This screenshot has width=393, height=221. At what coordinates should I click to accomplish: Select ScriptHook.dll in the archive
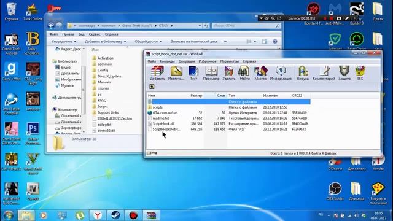tap(163, 124)
